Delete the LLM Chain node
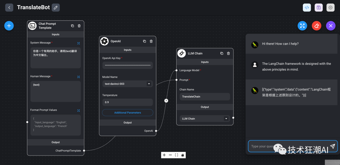The height and width of the screenshot is (165, 340). [228, 53]
